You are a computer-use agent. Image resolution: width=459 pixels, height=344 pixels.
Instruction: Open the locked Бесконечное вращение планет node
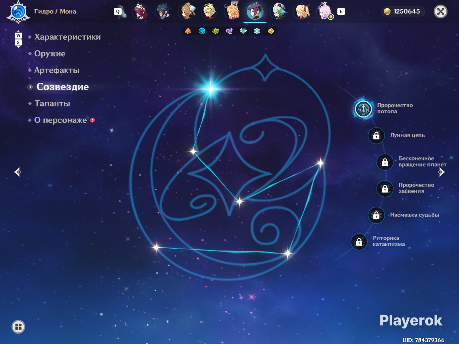(x=385, y=162)
